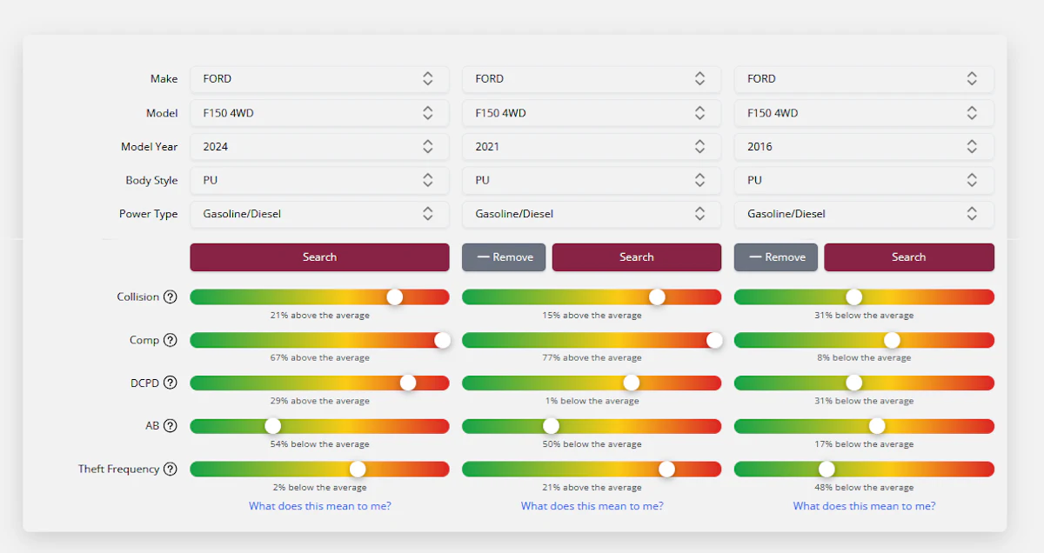Click the 2021 Comp rating slider handle
Image resolution: width=1044 pixels, height=553 pixels.
point(714,340)
